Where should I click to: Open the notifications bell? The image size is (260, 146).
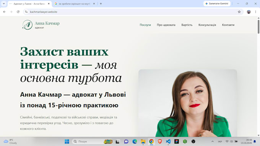(x=255, y=141)
